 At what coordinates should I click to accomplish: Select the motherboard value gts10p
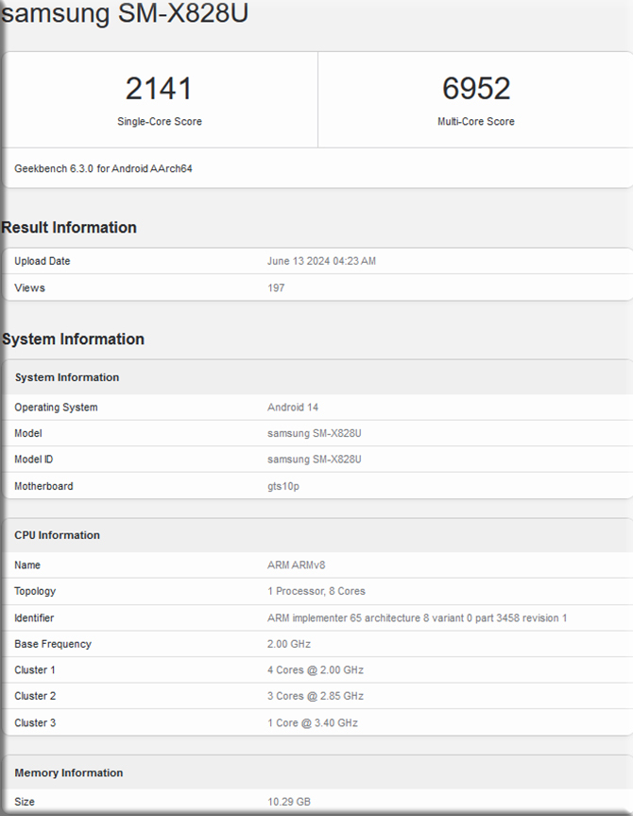click(282, 487)
